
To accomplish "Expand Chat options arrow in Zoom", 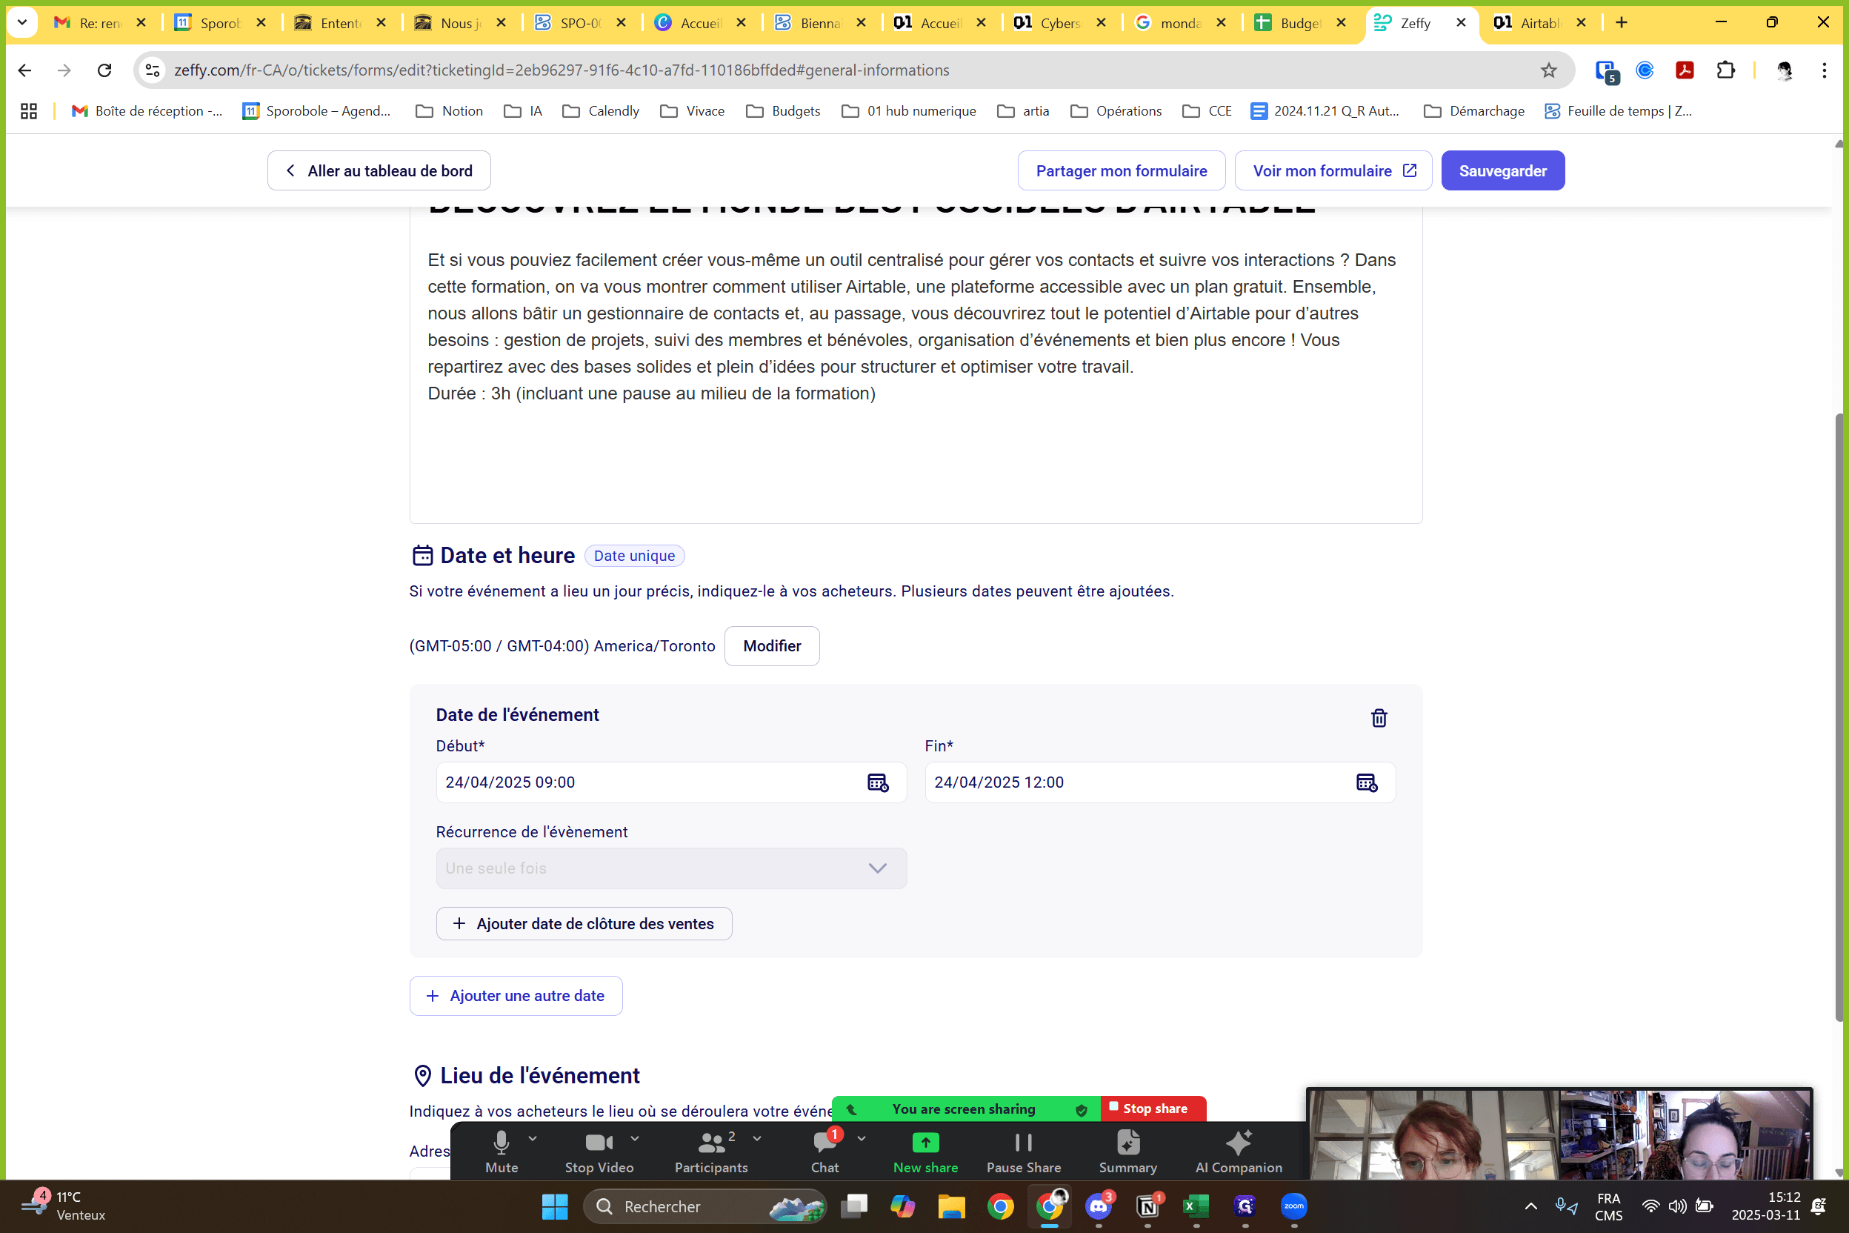I will pos(862,1138).
